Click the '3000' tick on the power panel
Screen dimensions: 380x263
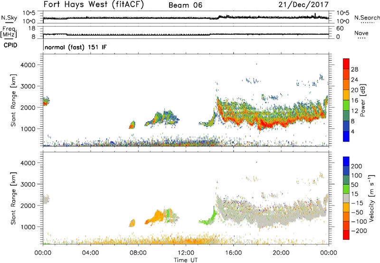(28, 86)
